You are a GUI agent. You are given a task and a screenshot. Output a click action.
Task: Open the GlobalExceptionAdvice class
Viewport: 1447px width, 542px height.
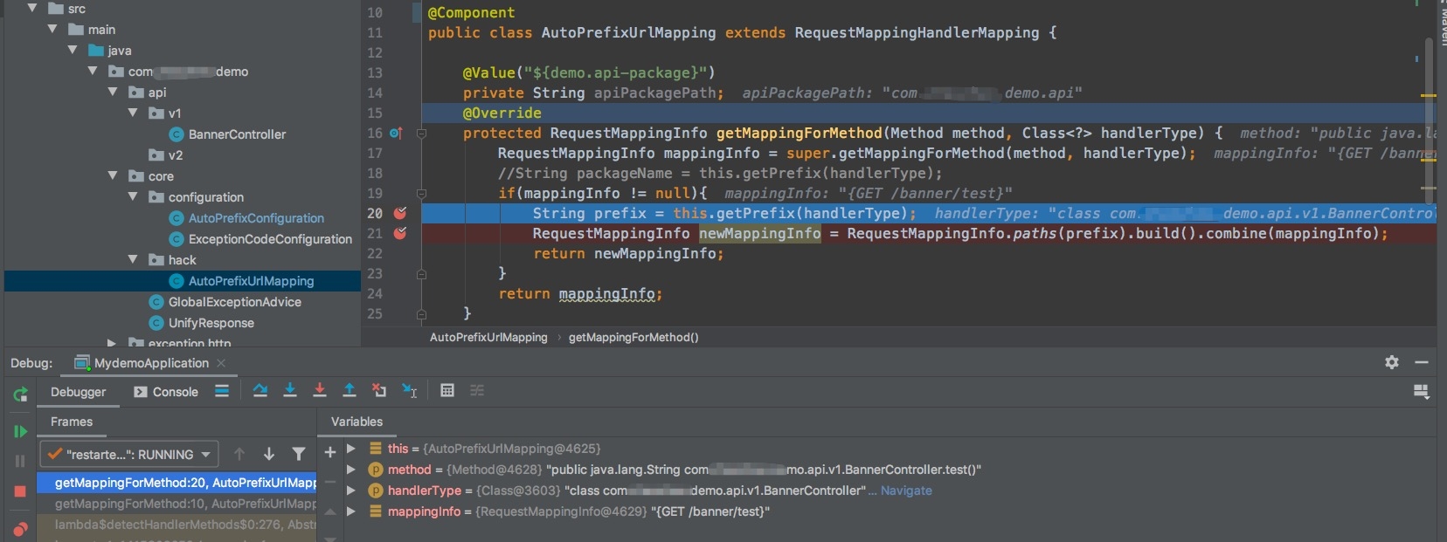point(234,302)
